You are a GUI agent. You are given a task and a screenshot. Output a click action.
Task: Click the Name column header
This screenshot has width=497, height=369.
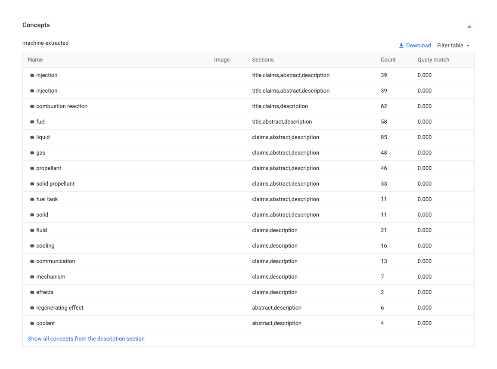[35, 59]
